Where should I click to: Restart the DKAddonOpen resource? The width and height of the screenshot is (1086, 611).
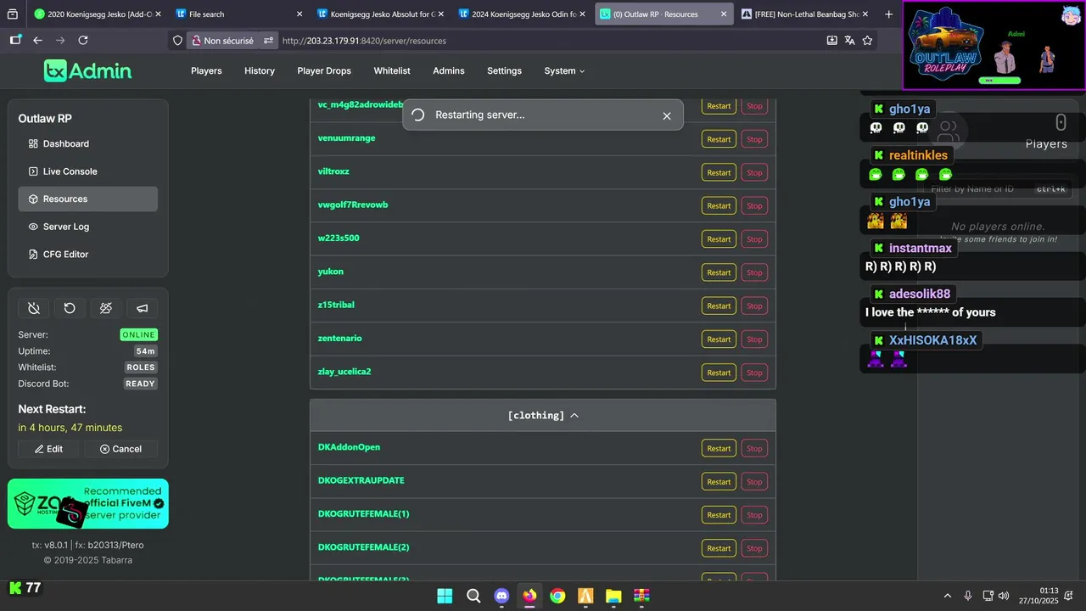(719, 448)
